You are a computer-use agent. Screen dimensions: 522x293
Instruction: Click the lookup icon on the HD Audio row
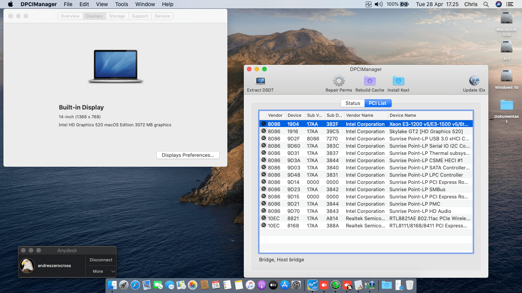263,211
